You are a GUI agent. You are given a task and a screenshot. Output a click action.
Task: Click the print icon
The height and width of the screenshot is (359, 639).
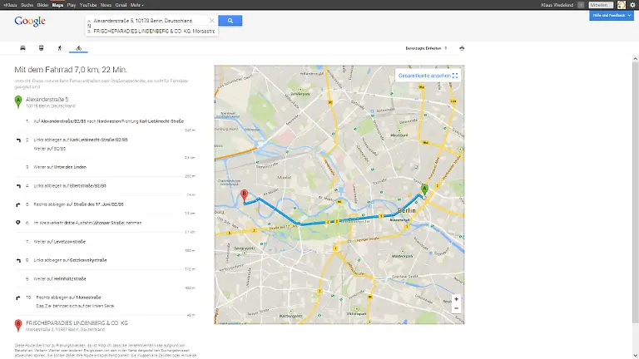tap(462, 48)
